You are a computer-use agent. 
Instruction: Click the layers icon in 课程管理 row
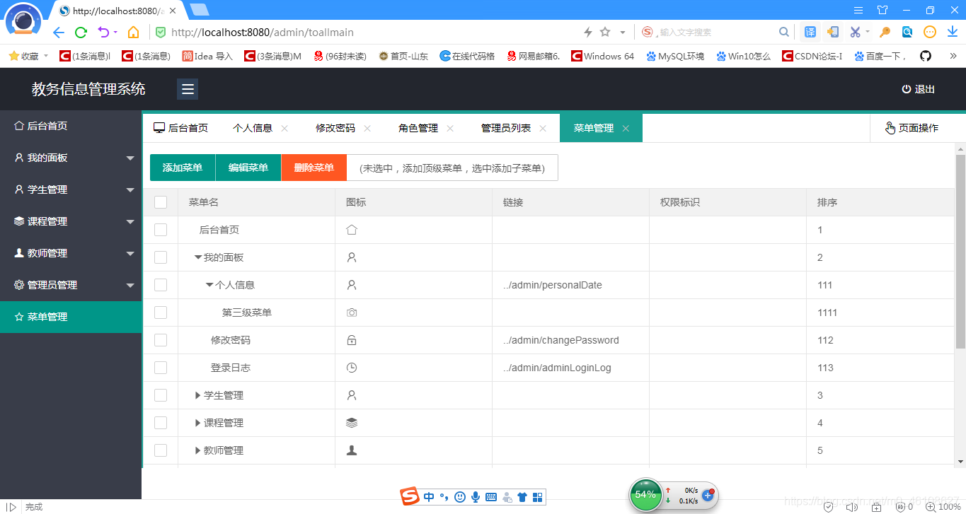[352, 423]
